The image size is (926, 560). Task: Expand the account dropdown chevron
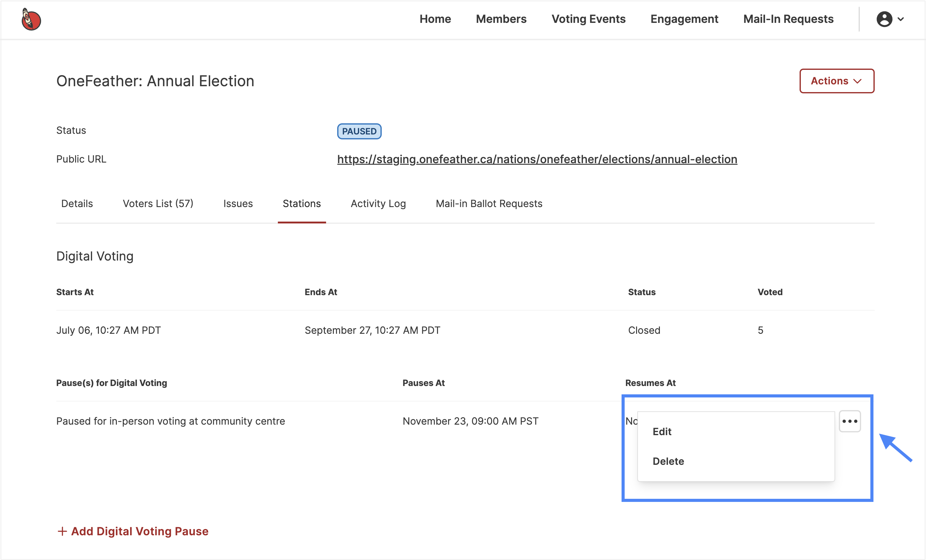[901, 19]
